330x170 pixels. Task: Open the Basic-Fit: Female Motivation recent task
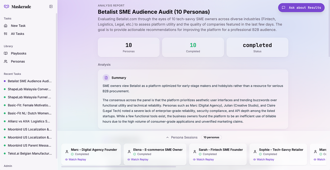(x=29, y=105)
